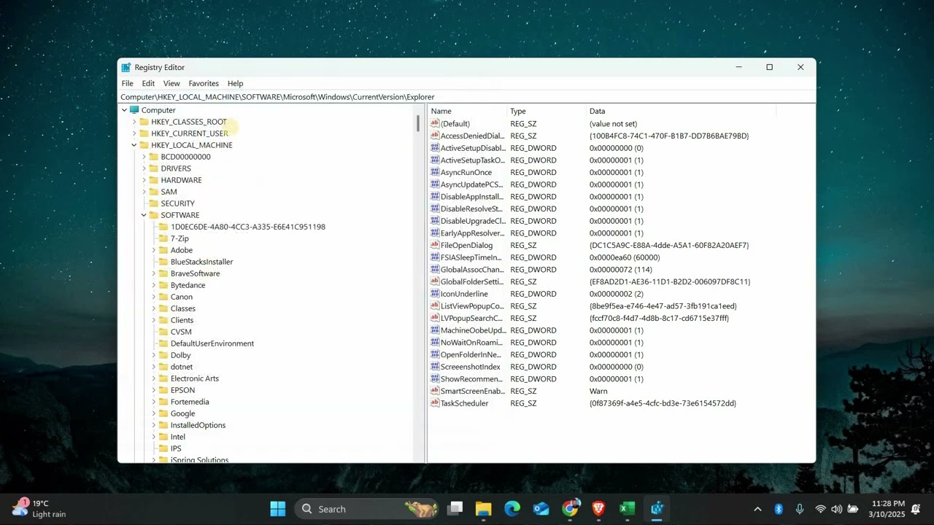Image resolution: width=934 pixels, height=525 pixels.
Task: Click the FSIASleepTimeInMs data 0x0000ea60 (60000)
Action: click(x=625, y=257)
